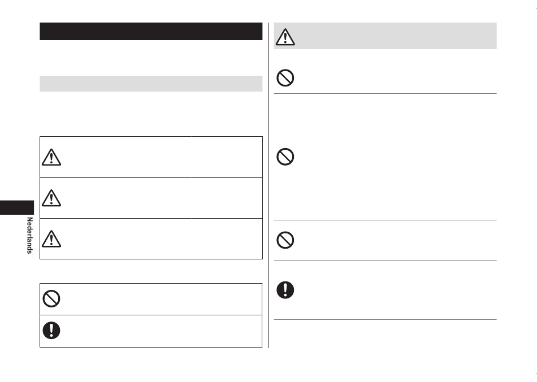Click the prohibition symbol in the left lower table

[x=51, y=298]
